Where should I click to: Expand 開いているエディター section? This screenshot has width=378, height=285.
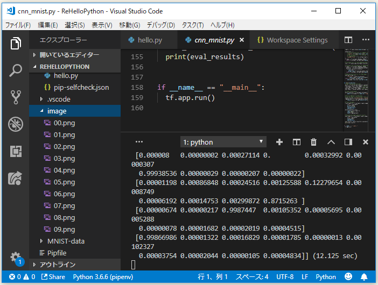pyautogui.click(x=75, y=55)
